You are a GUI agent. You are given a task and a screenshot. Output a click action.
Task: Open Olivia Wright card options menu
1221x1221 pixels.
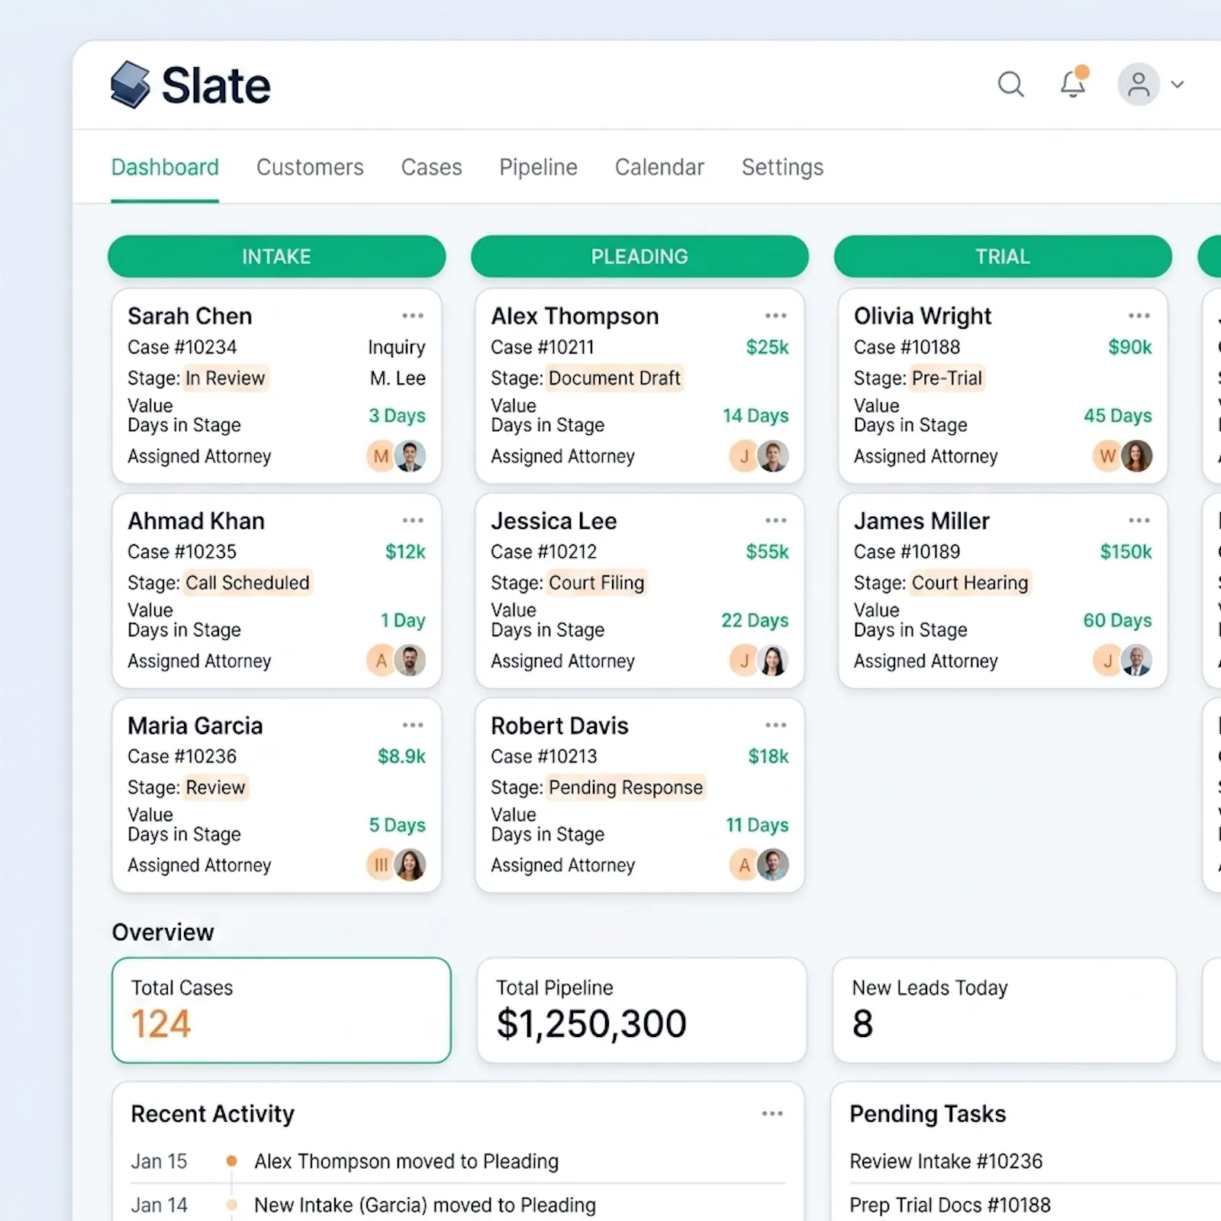click(1139, 316)
